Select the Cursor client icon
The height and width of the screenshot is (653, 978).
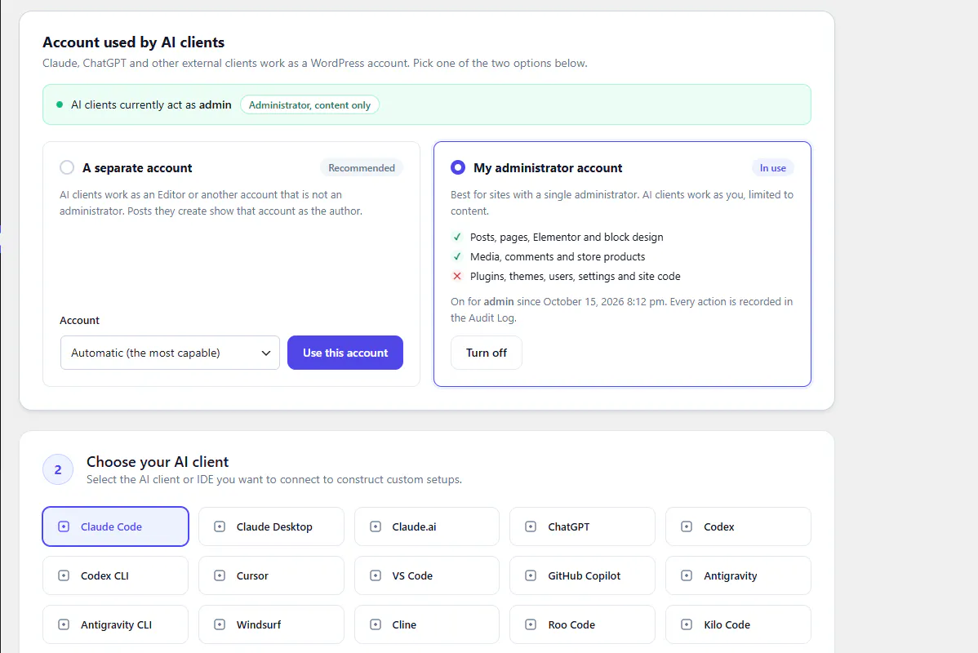(x=220, y=575)
